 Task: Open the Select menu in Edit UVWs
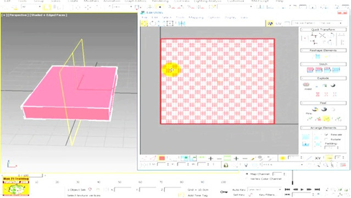pos(166,18)
